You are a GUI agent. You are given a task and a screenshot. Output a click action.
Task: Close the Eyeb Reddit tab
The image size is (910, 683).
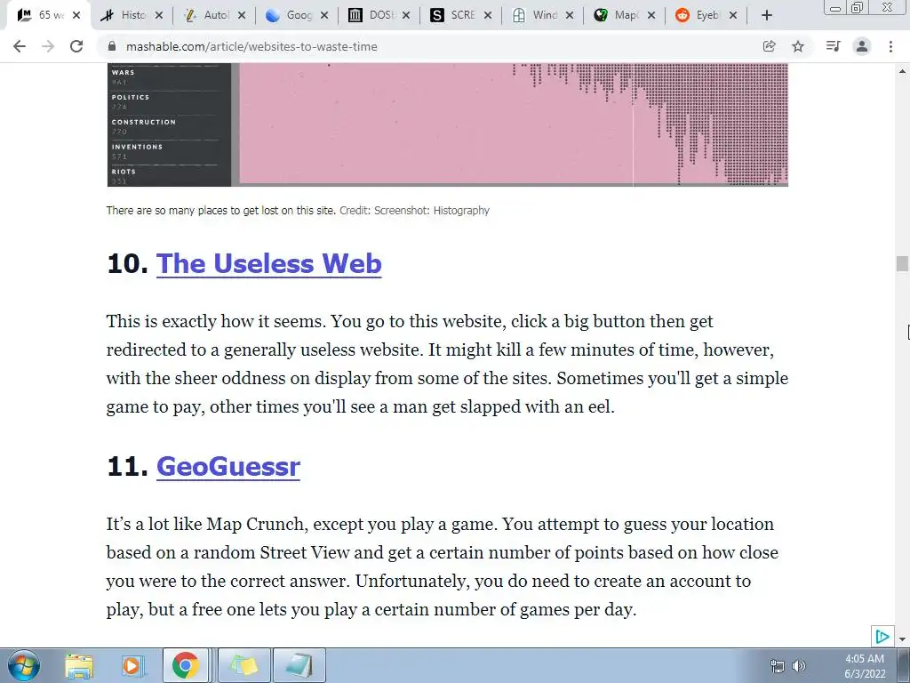(733, 15)
